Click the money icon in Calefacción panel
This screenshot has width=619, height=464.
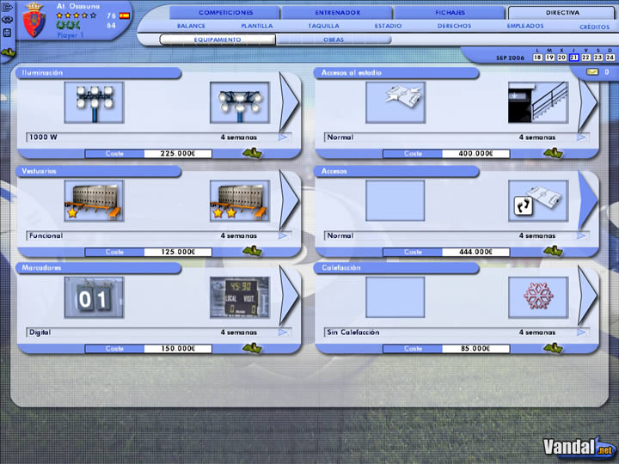[x=553, y=348]
